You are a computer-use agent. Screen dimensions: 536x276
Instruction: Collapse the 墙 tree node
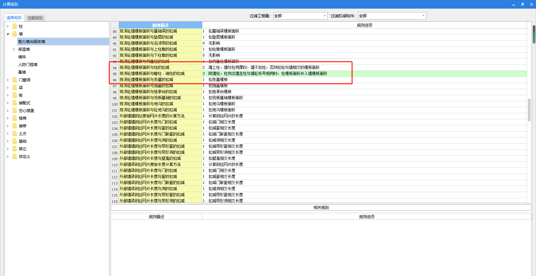tap(8, 34)
